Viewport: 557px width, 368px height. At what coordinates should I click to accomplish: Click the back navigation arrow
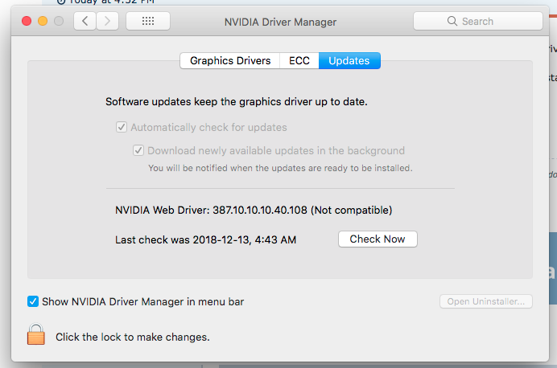(x=85, y=22)
